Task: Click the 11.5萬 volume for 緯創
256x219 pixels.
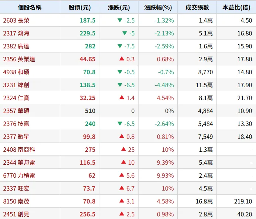Action: (x=204, y=85)
